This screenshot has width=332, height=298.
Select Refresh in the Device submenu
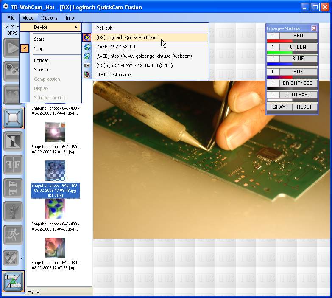coord(145,28)
